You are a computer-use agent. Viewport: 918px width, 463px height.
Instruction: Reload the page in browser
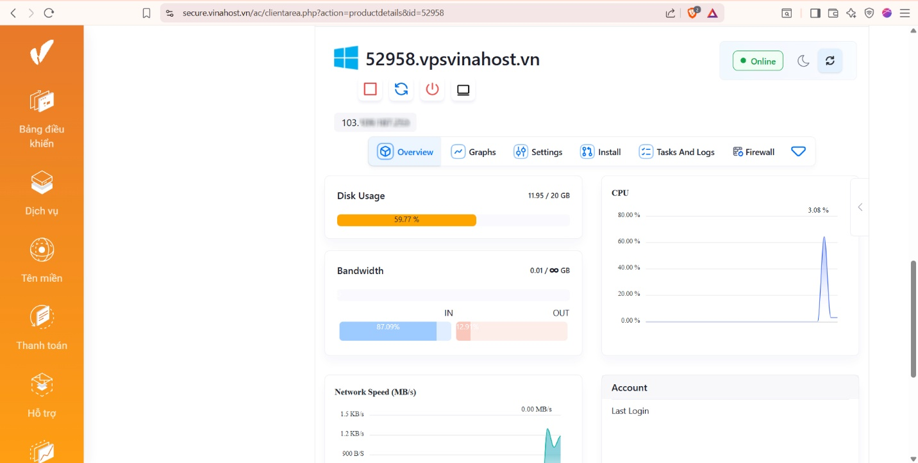click(x=49, y=13)
